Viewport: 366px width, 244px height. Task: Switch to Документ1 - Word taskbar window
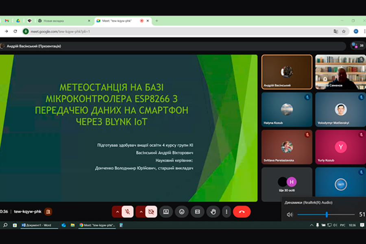click(39, 225)
